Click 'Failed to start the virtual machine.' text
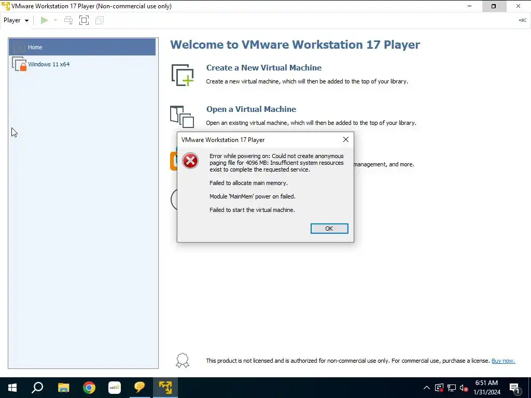Image resolution: width=531 pixels, height=398 pixels. pos(252,210)
